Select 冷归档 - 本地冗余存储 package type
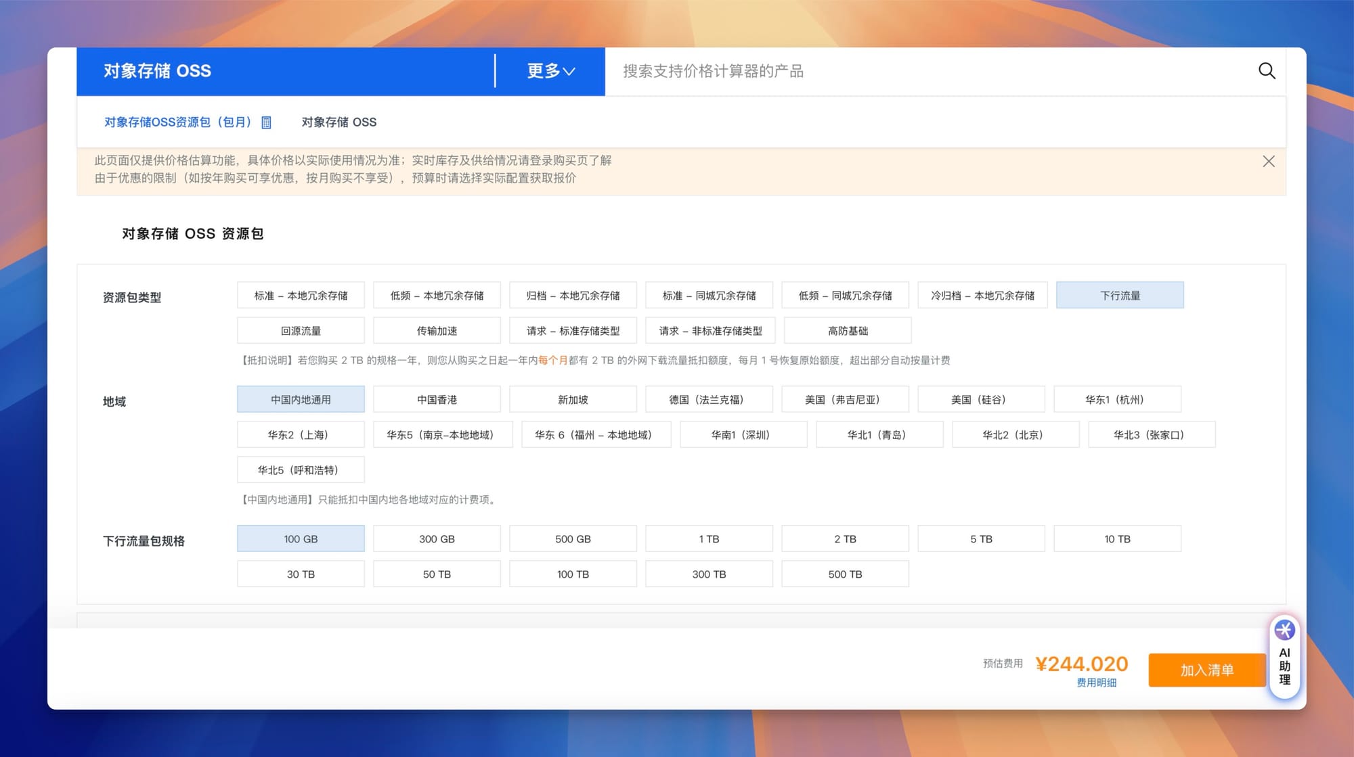This screenshot has width=1354, height=757. coord(982,296)
